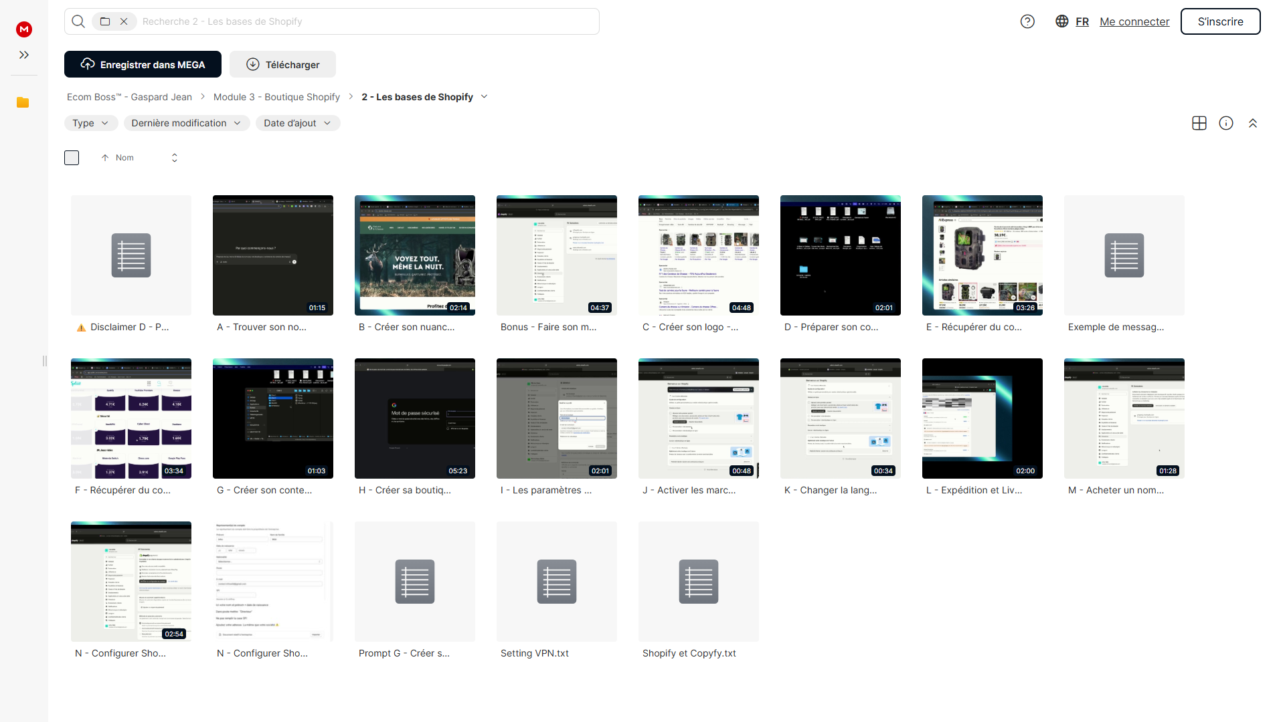Select the K - Changer la lang... label

(x=831, y=490)
